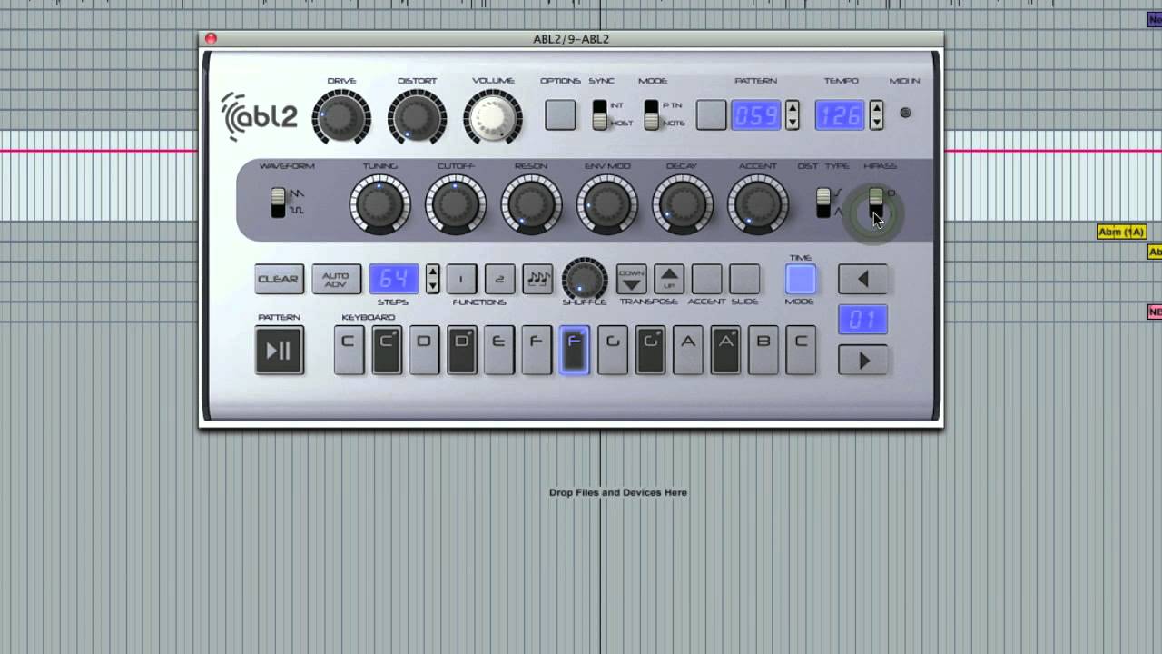The height and width of the screenshot is (654, 1162).
Task: Click function button 2
Action: (499, 279)
